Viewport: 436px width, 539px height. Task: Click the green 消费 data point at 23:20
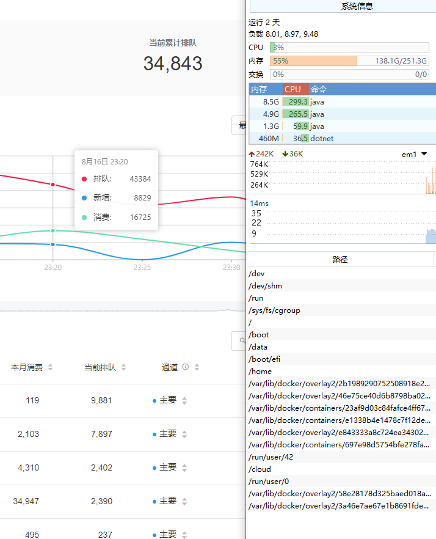[53, 231]
